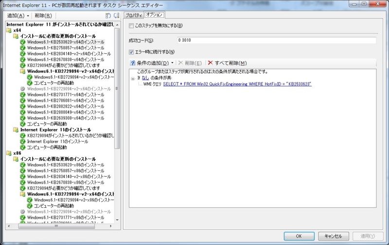The width and height of the screenshot is (389, 245).
Task: Select Windows6.1-KB2533623-x86のインストール step
Action: (x=66, y=165)
